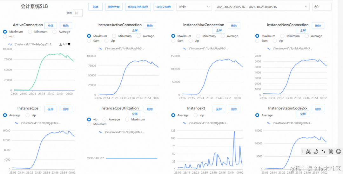Click 添加实例和指标 button

[138, 7]
